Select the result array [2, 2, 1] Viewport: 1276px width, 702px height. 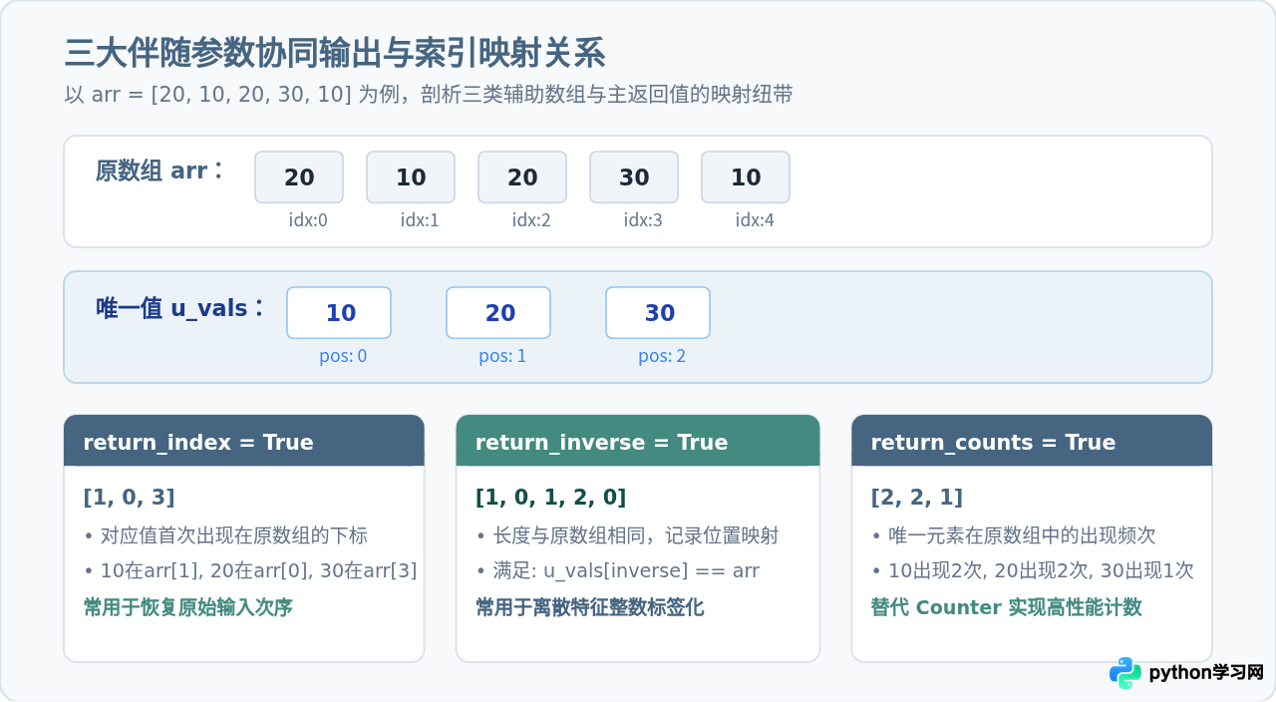pos(917,497)
